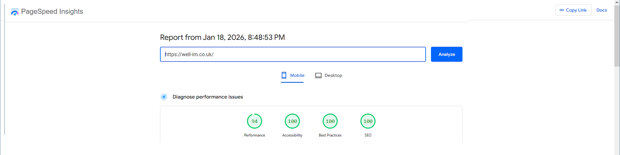The image size is (620, 155).
Task: Click the scrollbar up arrow
Action: coord(617,3)
